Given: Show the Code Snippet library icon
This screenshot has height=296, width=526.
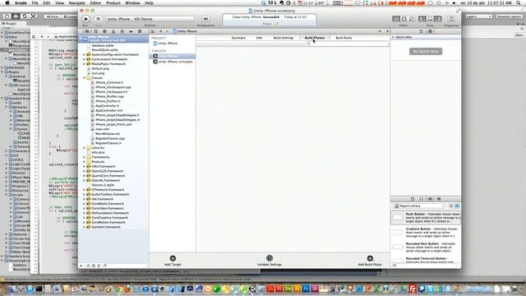Looking at the screenshot, I should [422, 199].
